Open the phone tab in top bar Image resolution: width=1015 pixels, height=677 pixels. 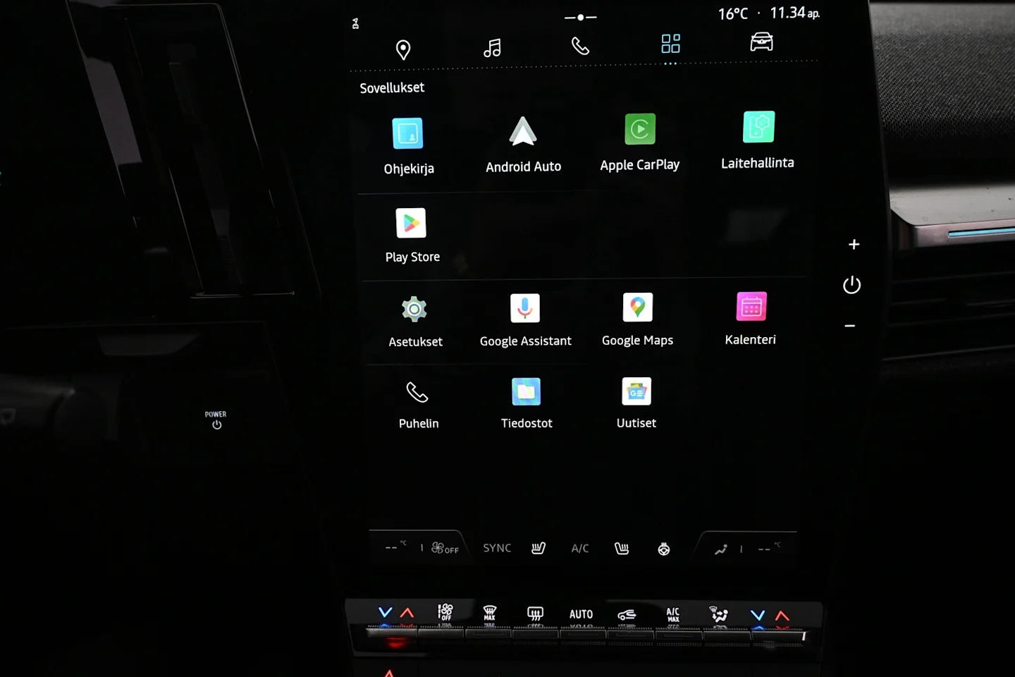click(x=580, y=47)
